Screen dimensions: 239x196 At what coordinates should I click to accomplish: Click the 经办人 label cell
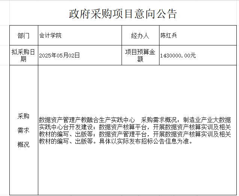141,35
